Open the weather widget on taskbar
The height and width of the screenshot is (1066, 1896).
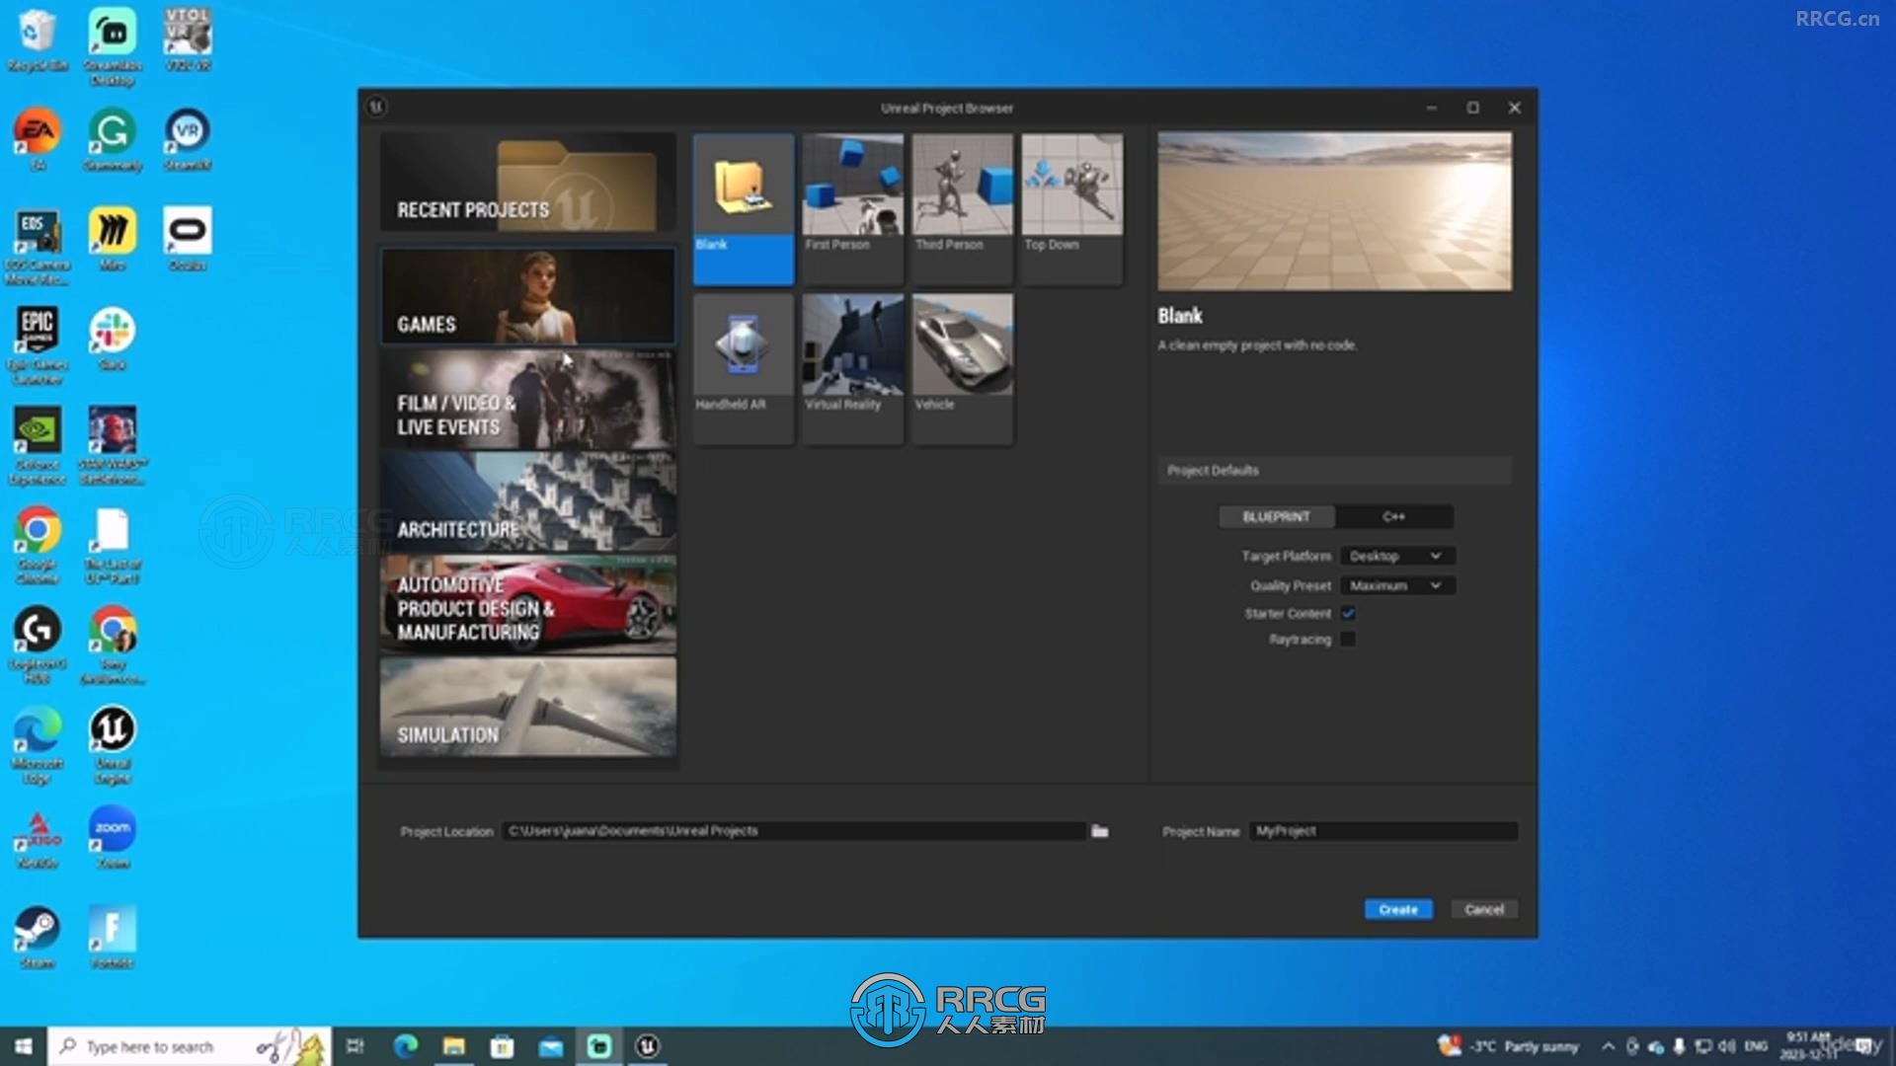click(1509, 1046)
